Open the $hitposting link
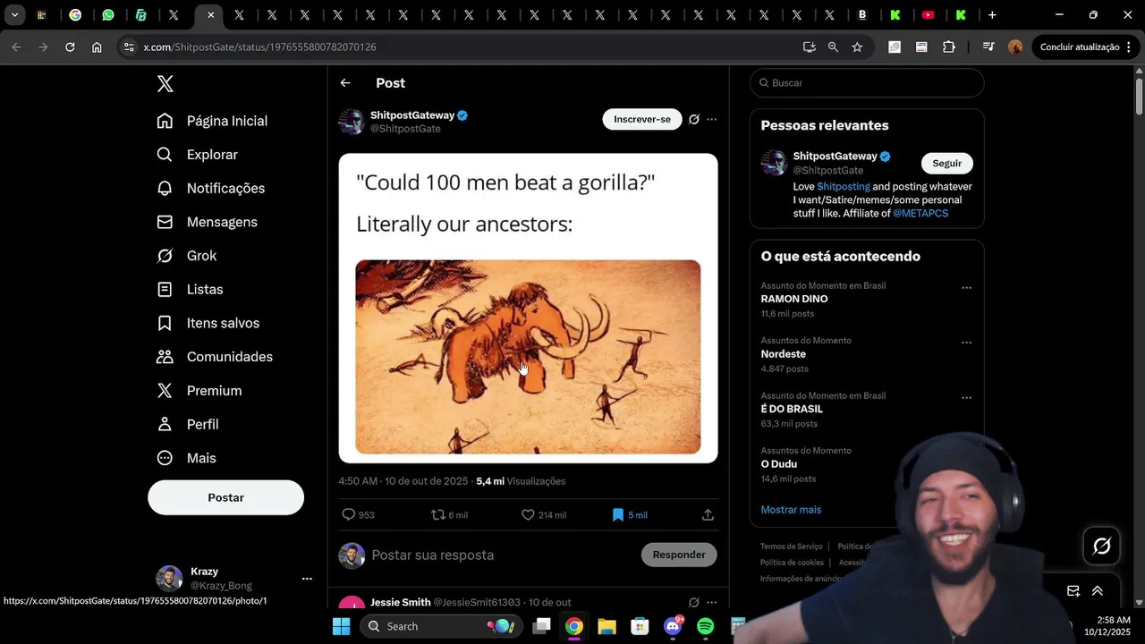The height and width of the screenshot is (644, 1145). point(844,187)
